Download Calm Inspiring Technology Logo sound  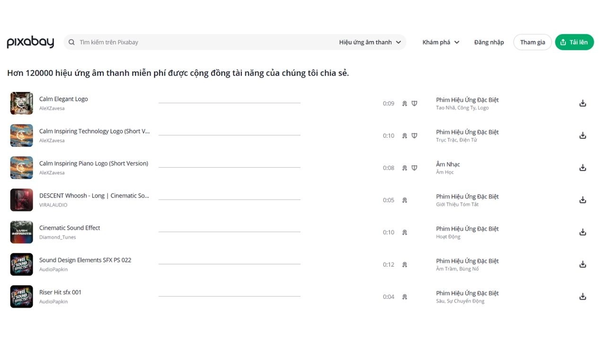pos(583,135)
